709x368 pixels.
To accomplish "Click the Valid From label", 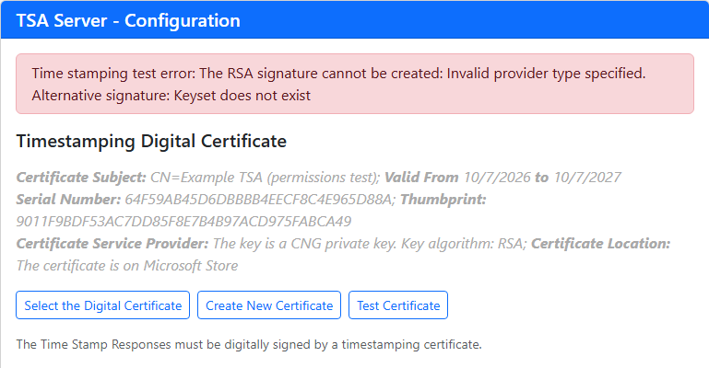I will pos(421,178).
